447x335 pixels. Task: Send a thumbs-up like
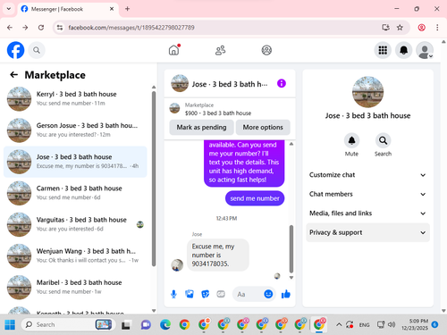pos(286,294)
